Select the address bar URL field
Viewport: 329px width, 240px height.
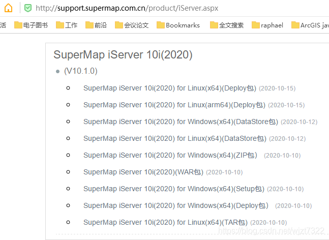click(127, 8)
